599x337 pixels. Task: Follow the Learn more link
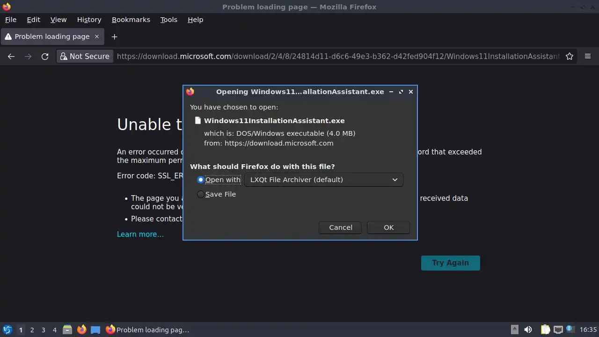[140, 234]
